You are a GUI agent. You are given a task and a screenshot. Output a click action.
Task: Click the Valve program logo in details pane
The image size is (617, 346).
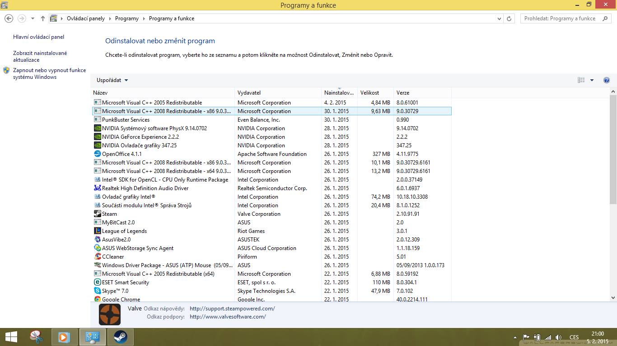pos(110,314)
